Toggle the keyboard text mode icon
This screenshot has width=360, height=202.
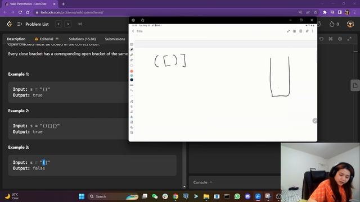(132, 44)
